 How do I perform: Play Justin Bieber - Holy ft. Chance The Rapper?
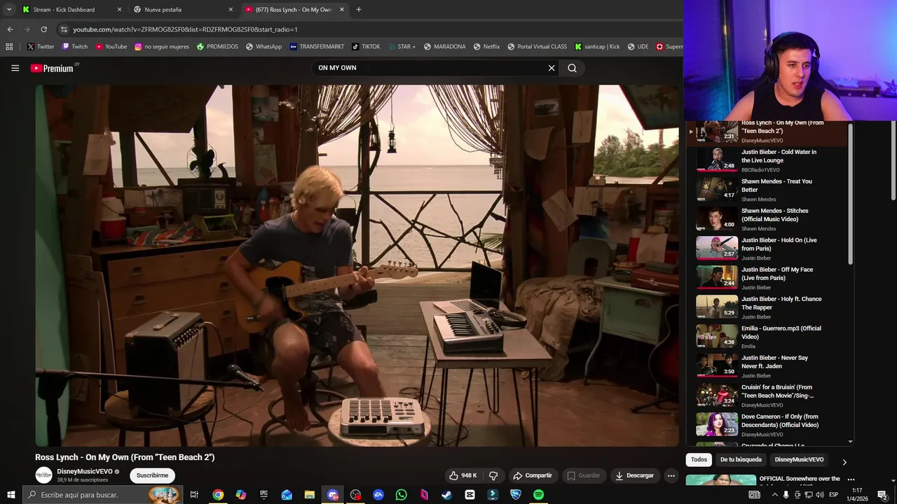coord(768,307)
